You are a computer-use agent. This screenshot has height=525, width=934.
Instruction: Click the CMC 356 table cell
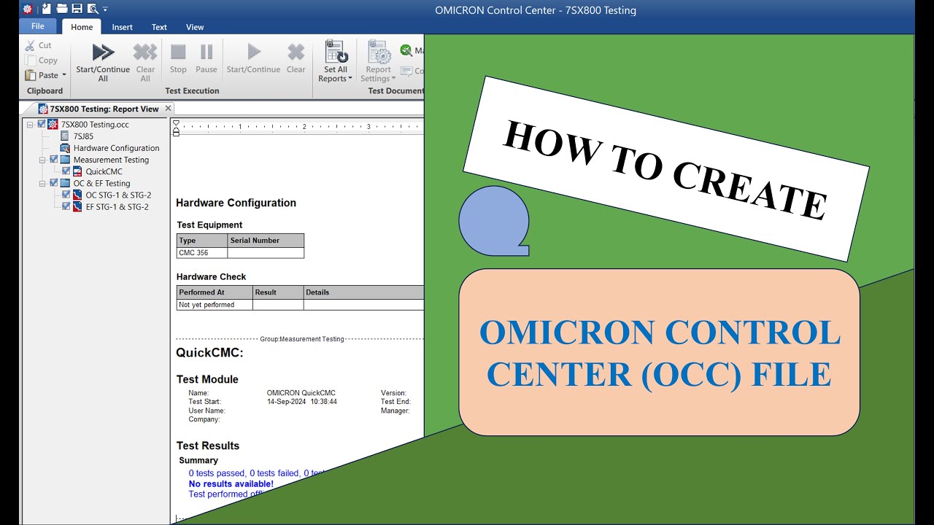[202, 253]
